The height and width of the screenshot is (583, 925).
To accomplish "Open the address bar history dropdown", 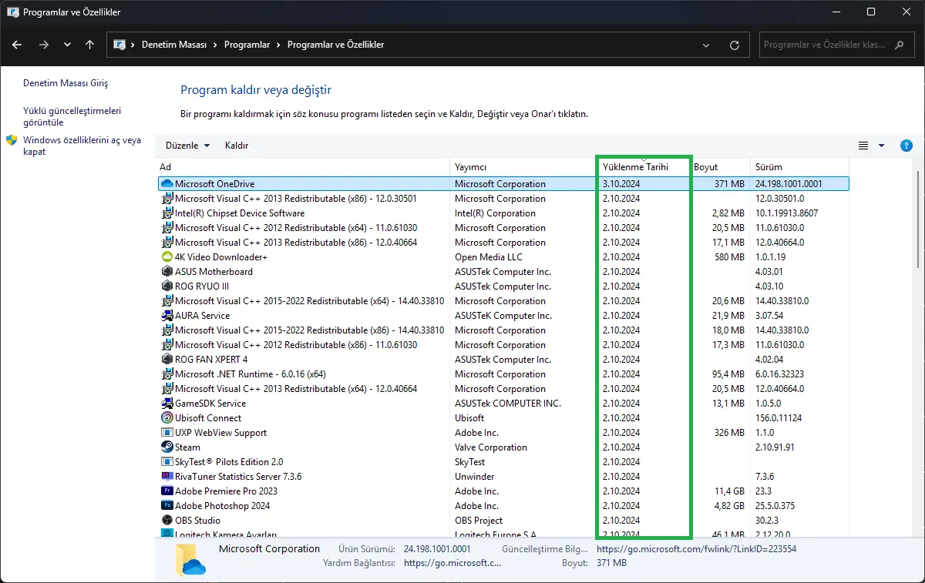I will 706,45.
